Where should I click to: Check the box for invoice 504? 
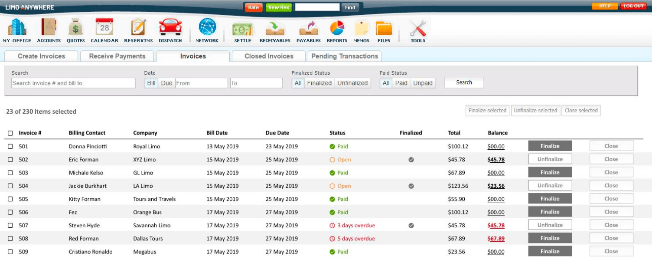pos(10,186)
